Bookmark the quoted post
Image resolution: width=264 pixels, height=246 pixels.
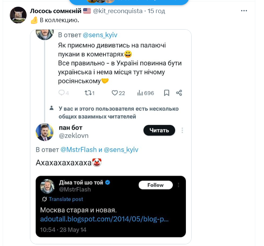click(166, 93)
